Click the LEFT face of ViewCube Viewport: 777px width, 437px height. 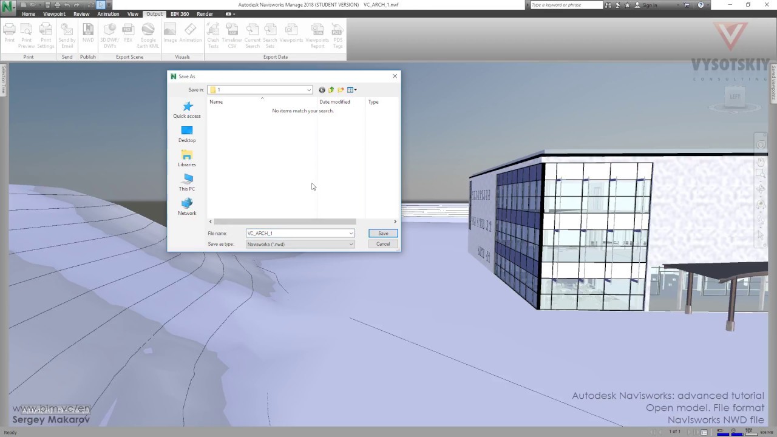pos(735,97)
